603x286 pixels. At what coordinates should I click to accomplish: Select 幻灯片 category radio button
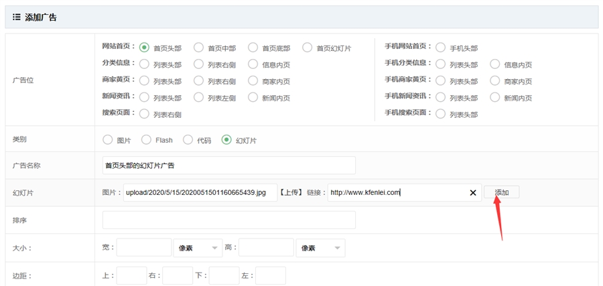point(226,140)
